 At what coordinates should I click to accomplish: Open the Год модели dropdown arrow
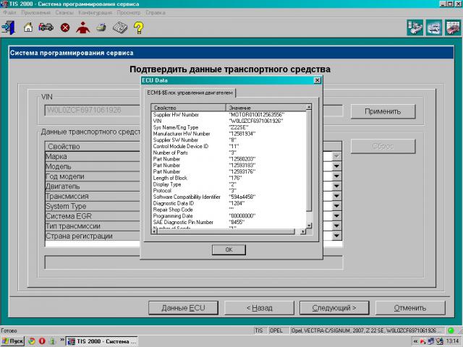click(x=336, y=176)
